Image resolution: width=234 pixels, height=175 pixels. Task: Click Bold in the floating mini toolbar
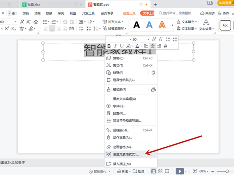[x=110, y=46]
